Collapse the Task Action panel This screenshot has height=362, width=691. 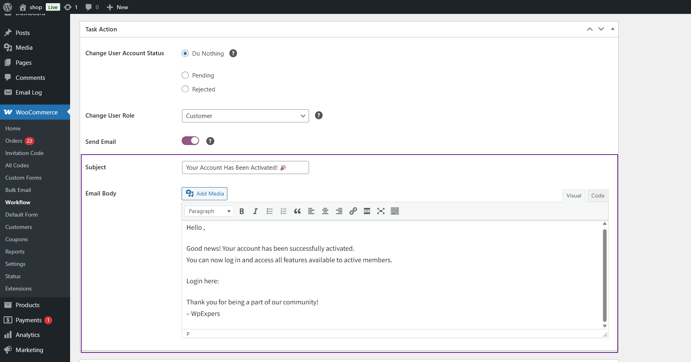(x=613, y=29)
